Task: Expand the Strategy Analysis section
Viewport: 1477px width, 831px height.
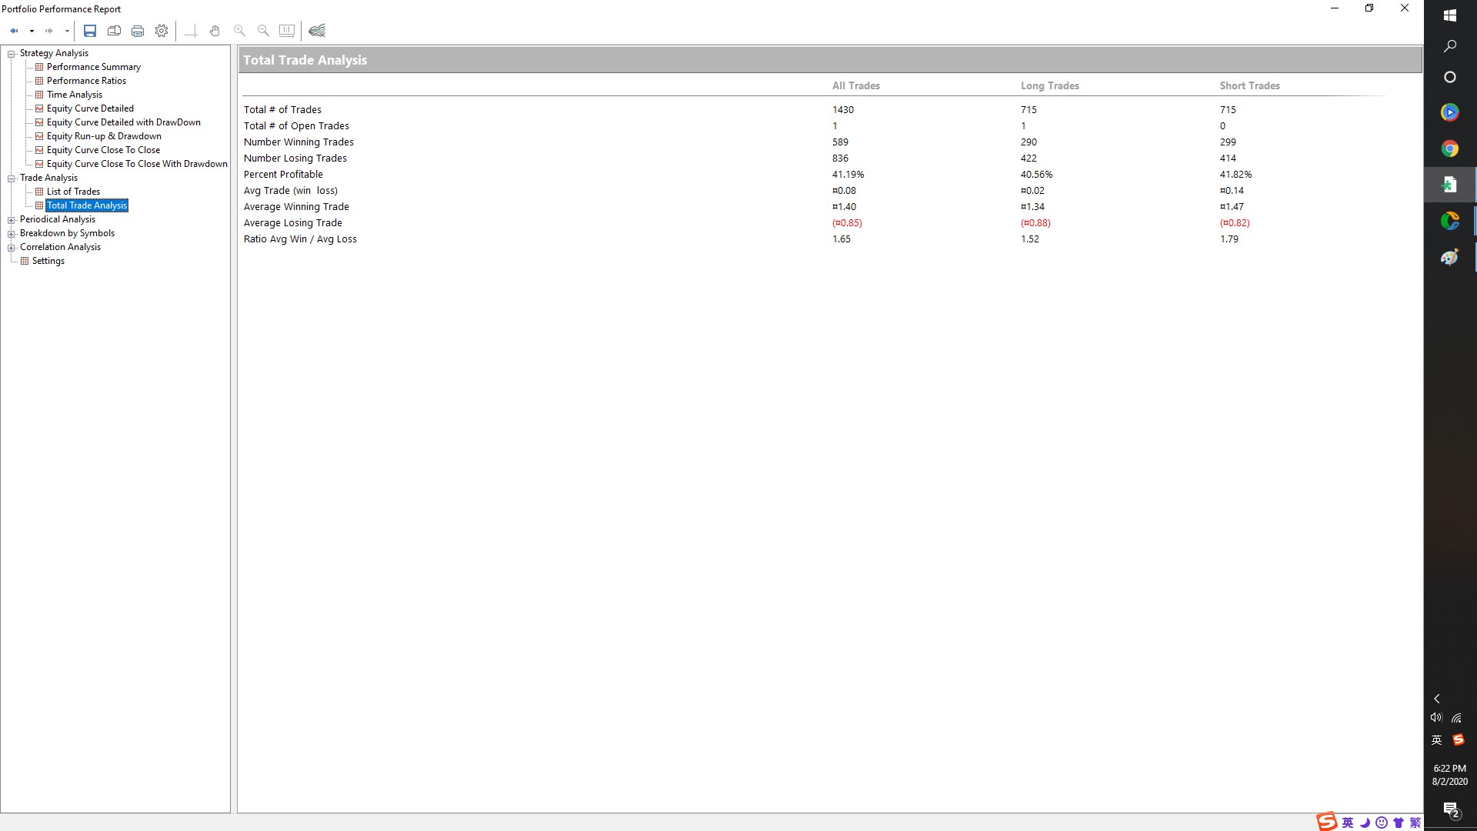Action: 12,53
